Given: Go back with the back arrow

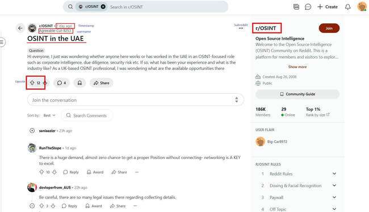Looking at the screenshot, I should pyautogui.click(x=20, y=28).
